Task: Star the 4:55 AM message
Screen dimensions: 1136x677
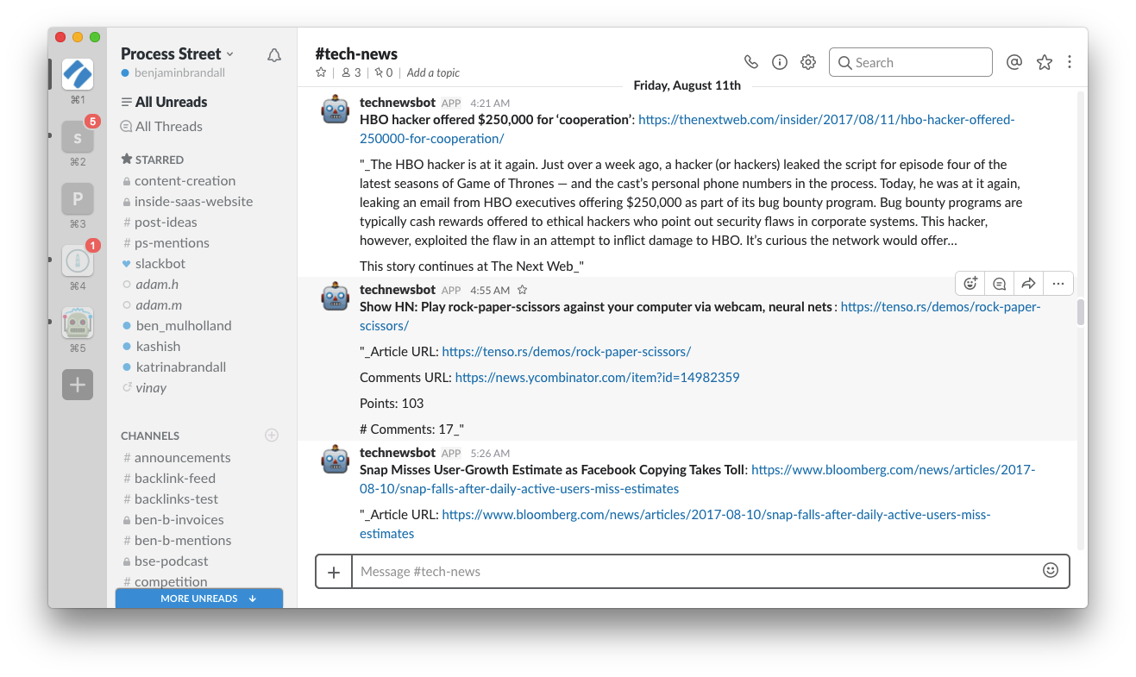Action: (522, 291)
